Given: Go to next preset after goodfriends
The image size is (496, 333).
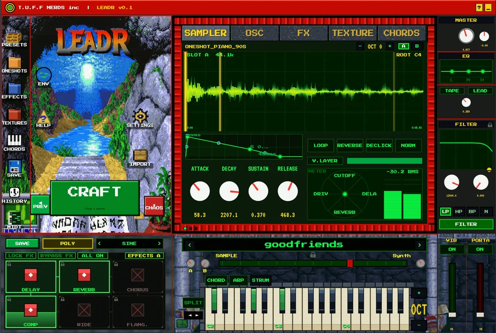Looking at the screenshot, I should pyautogui.click(x=419, y=245).
